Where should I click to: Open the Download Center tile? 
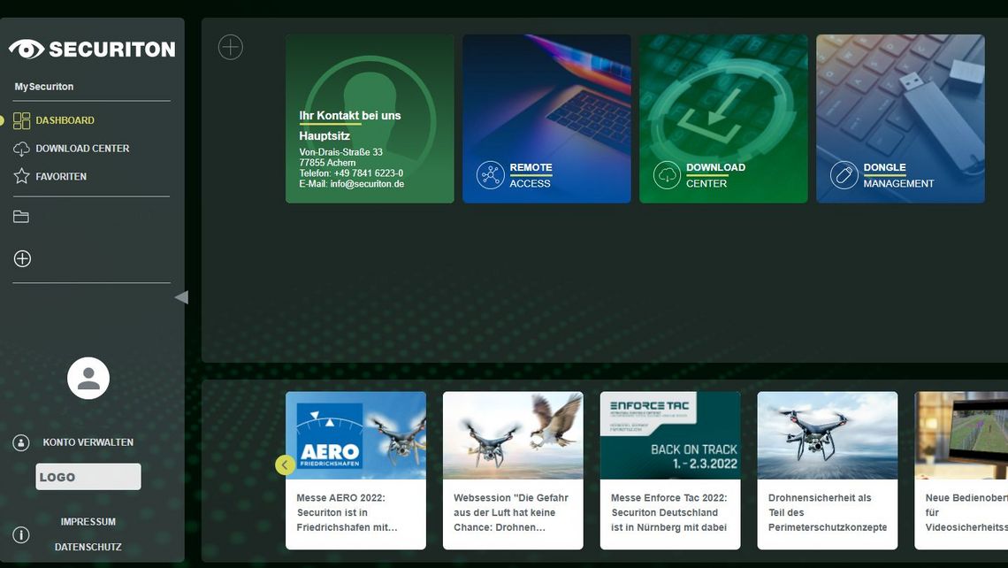723,119
